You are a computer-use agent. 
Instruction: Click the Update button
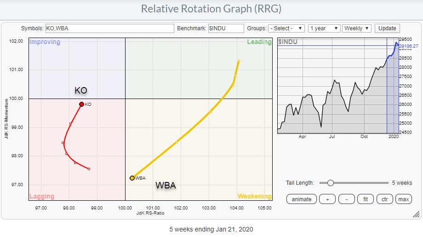pos(387,28)
